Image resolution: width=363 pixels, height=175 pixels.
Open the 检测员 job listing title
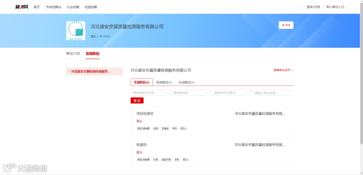(142, 145)
